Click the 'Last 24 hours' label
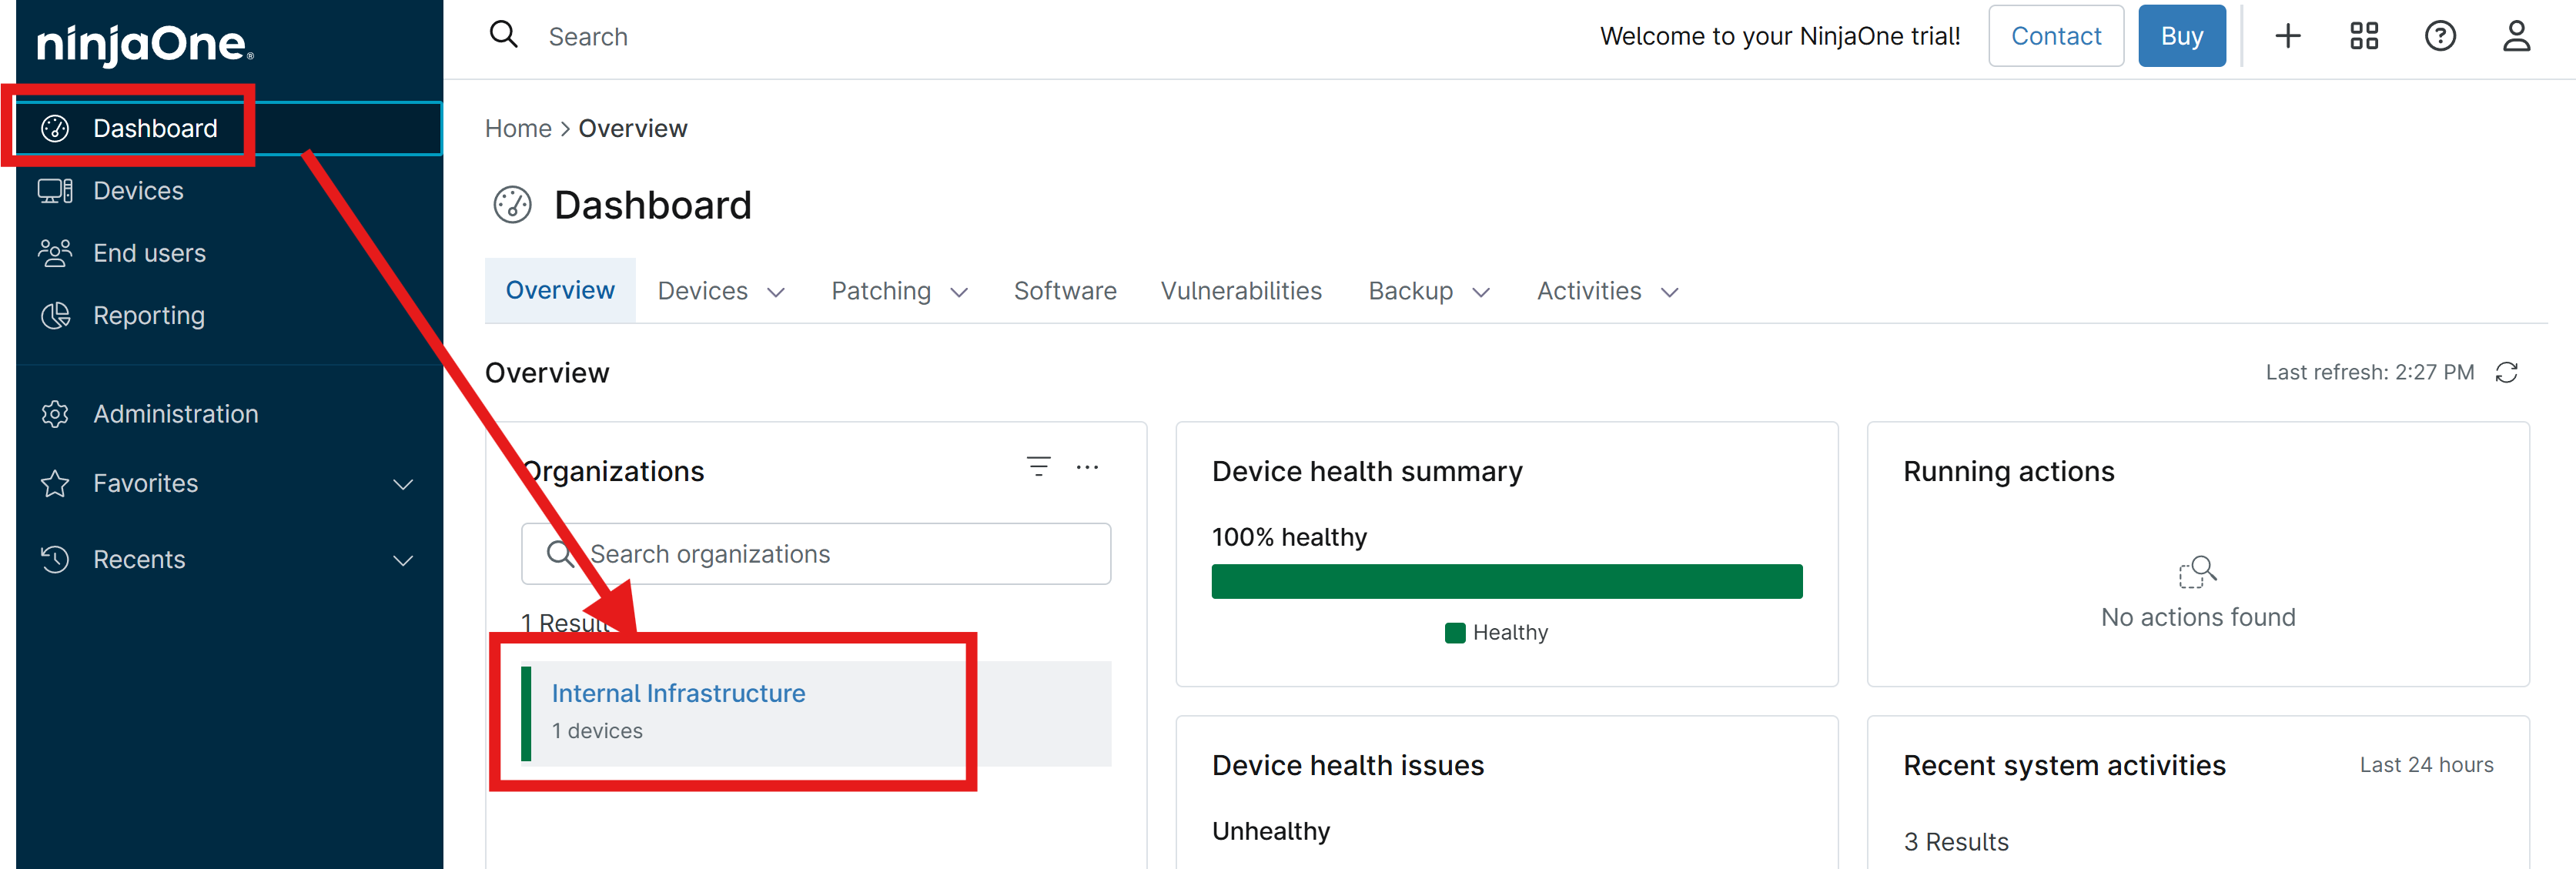The height and width of the screenshot is (869, 2576). pos(2426,765)
